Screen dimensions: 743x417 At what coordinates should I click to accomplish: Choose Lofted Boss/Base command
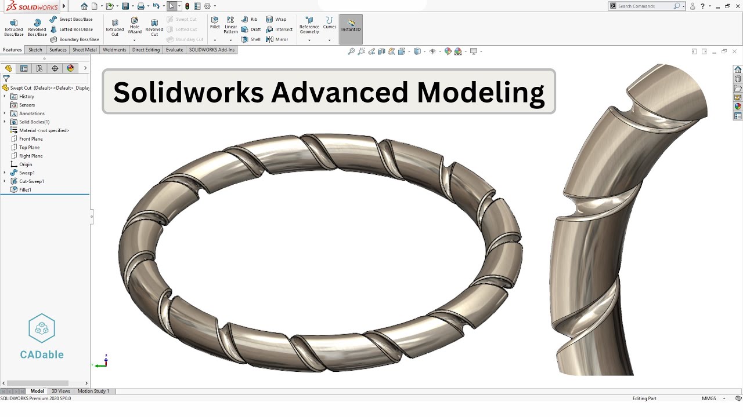point(71,29)
